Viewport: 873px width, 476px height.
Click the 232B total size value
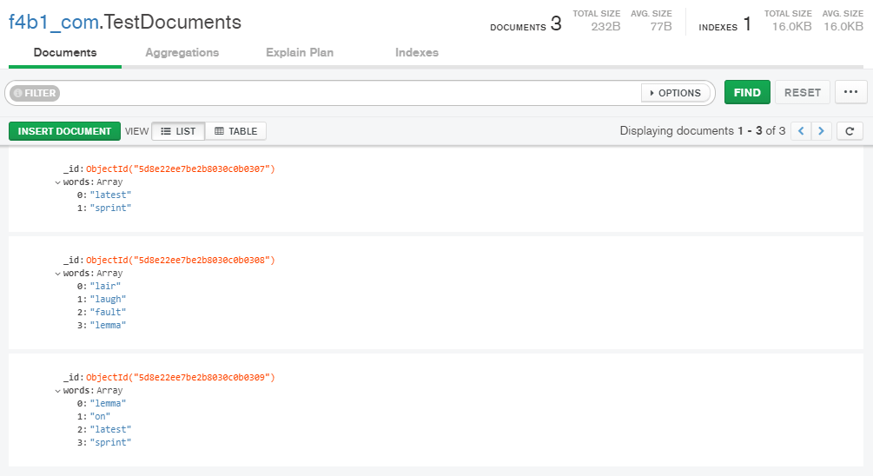click(605, 26)
